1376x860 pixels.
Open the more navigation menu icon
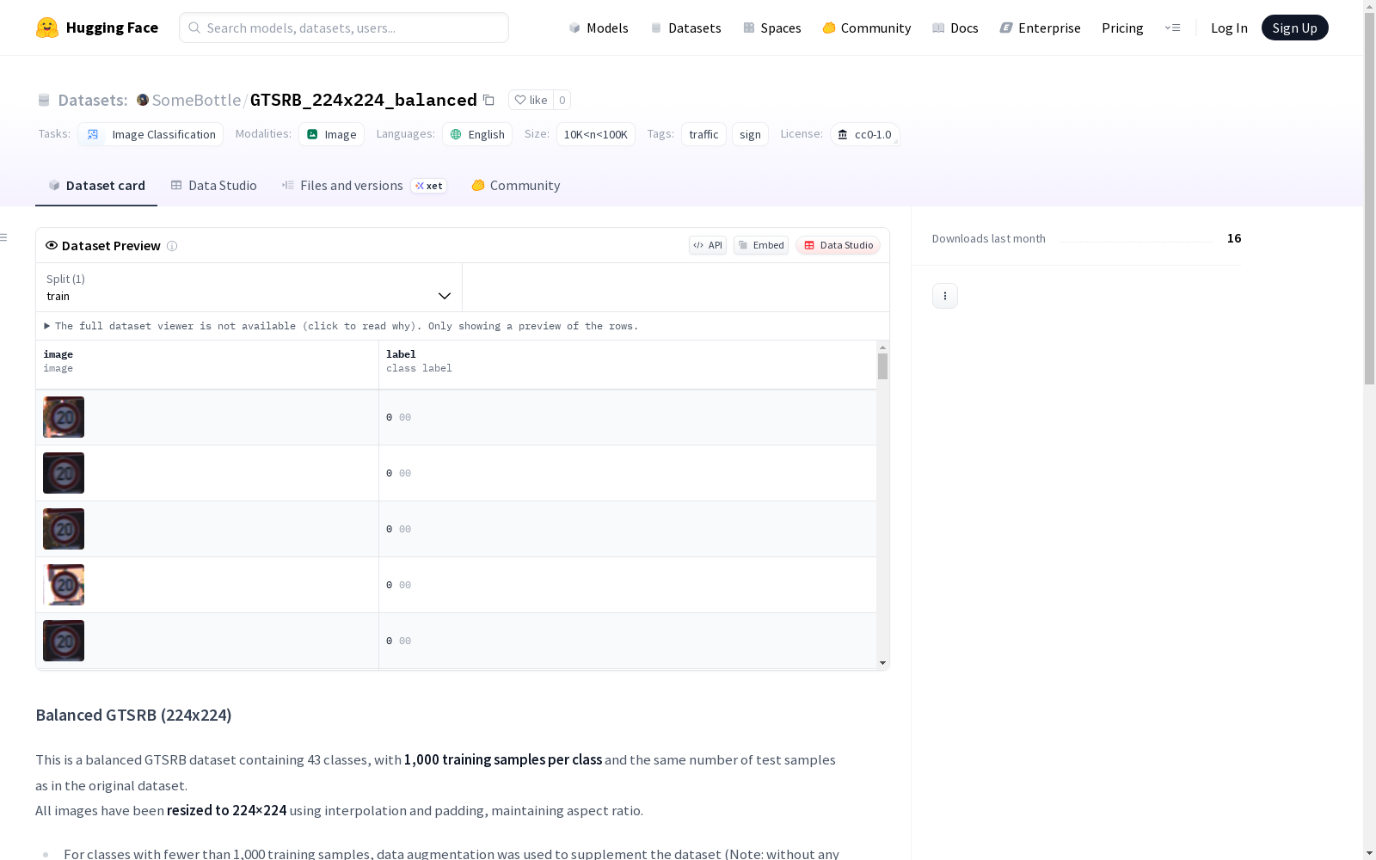pos(1172,28)
